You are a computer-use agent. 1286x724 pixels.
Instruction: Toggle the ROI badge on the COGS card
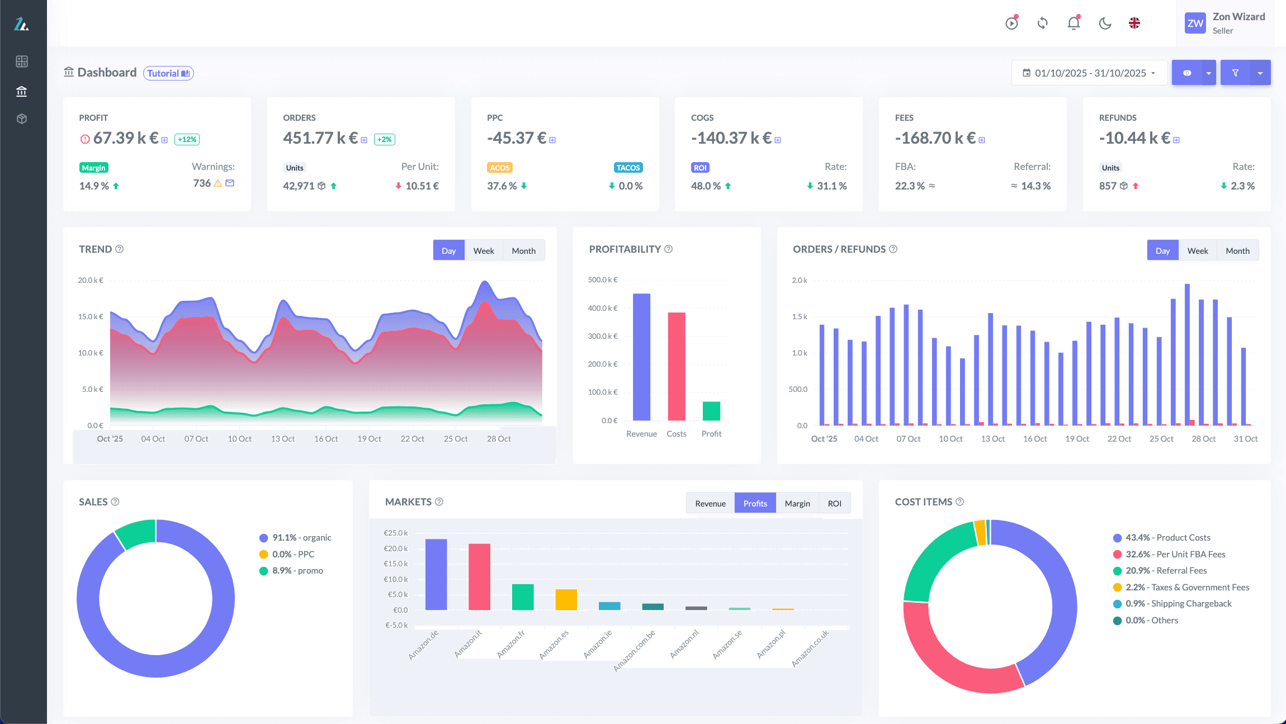tap(700, 168)
